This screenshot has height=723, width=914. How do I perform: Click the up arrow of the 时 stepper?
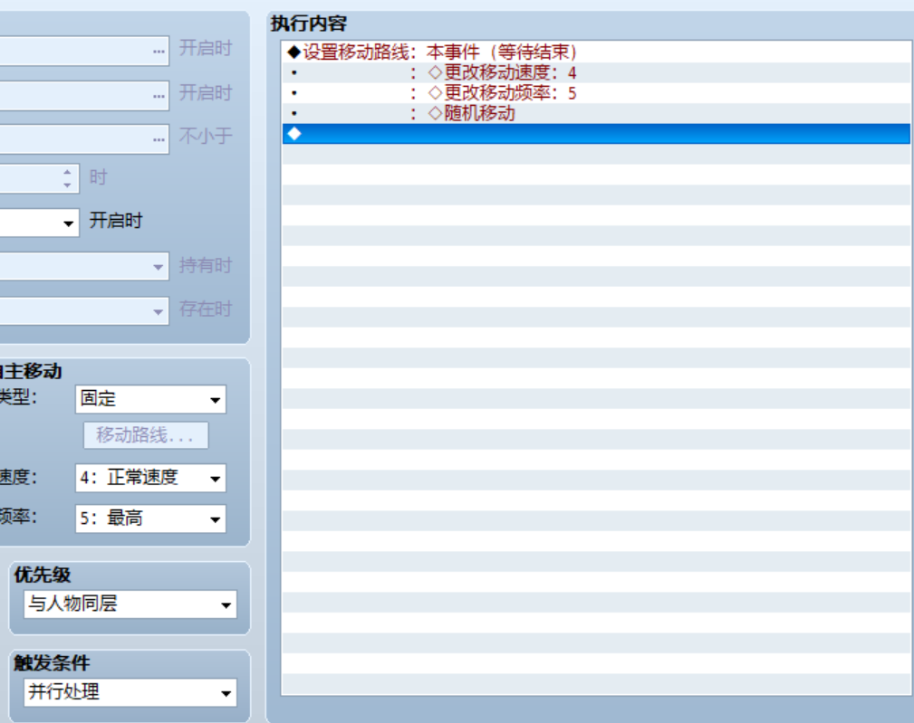point(68,172)
